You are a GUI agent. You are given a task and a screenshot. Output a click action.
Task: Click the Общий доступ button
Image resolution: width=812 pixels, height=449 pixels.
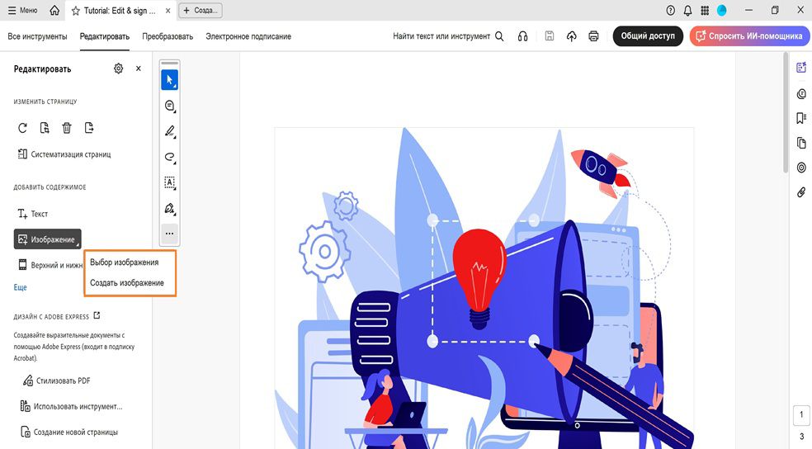click(648, 35)
